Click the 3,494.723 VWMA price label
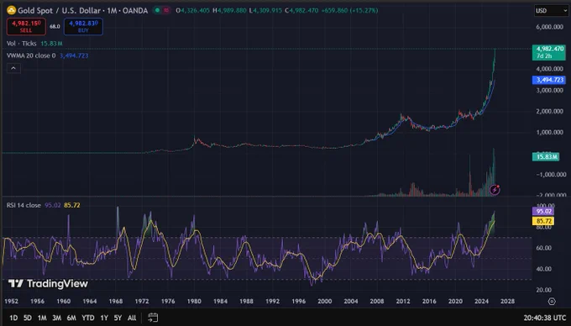Image resolution: width=571 pixels, height=326 pixels. 549,80
